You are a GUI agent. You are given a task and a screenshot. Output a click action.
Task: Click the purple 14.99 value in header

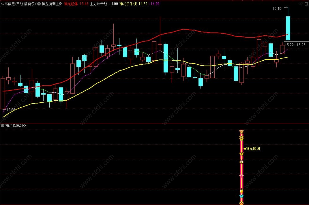pos(155,4)
